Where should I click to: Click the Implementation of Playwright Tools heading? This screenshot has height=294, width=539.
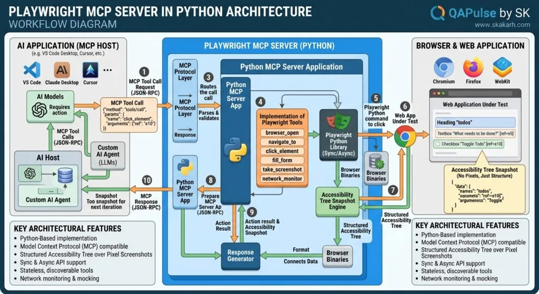coord(282,119)
